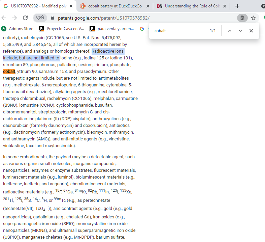This screenshot has width=265, height=242.
Task: Jump to next find match
Action: (x=240, y=31)
